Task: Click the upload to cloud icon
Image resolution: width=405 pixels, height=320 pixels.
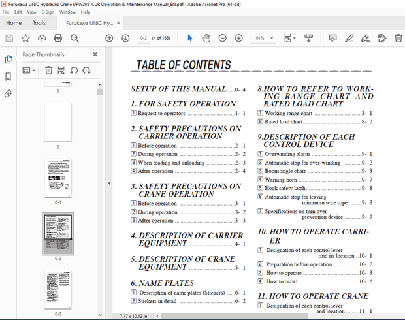Action: 42,39
